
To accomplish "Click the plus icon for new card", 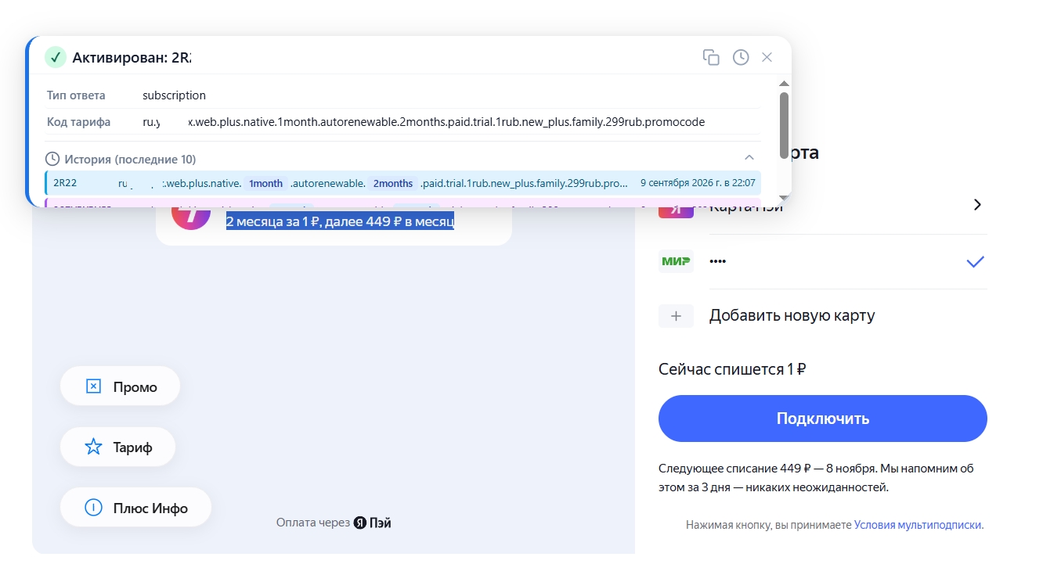I will pyautogui.click(x=676, y=316).
